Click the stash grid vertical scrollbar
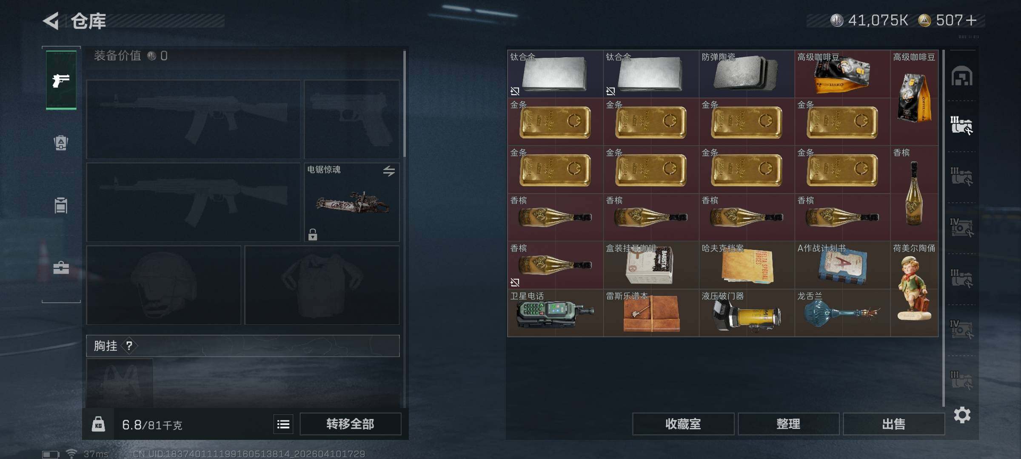 944,228
